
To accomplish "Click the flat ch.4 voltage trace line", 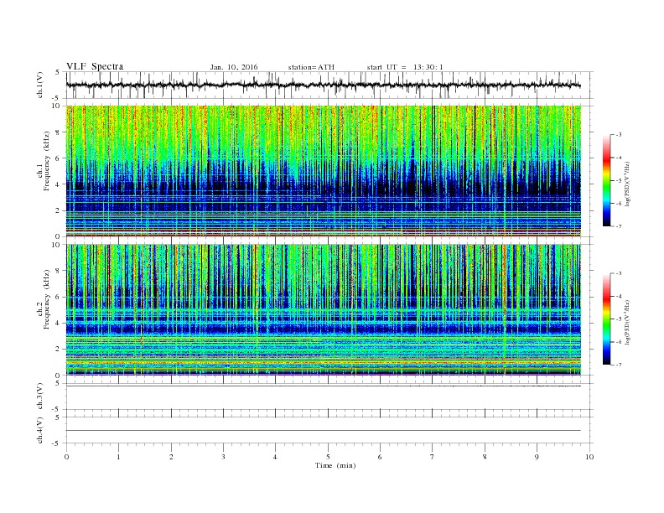I will click(x=323, y=431).
